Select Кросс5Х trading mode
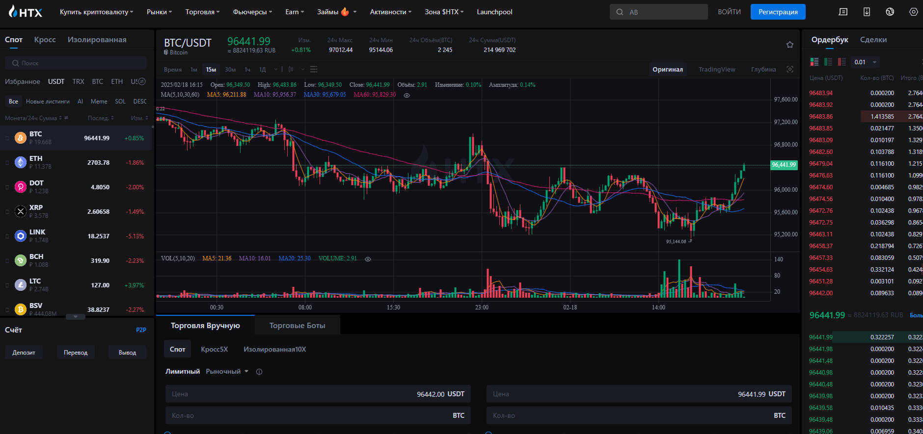The height and width of the screenshot is (434, 923). point(214,349)
